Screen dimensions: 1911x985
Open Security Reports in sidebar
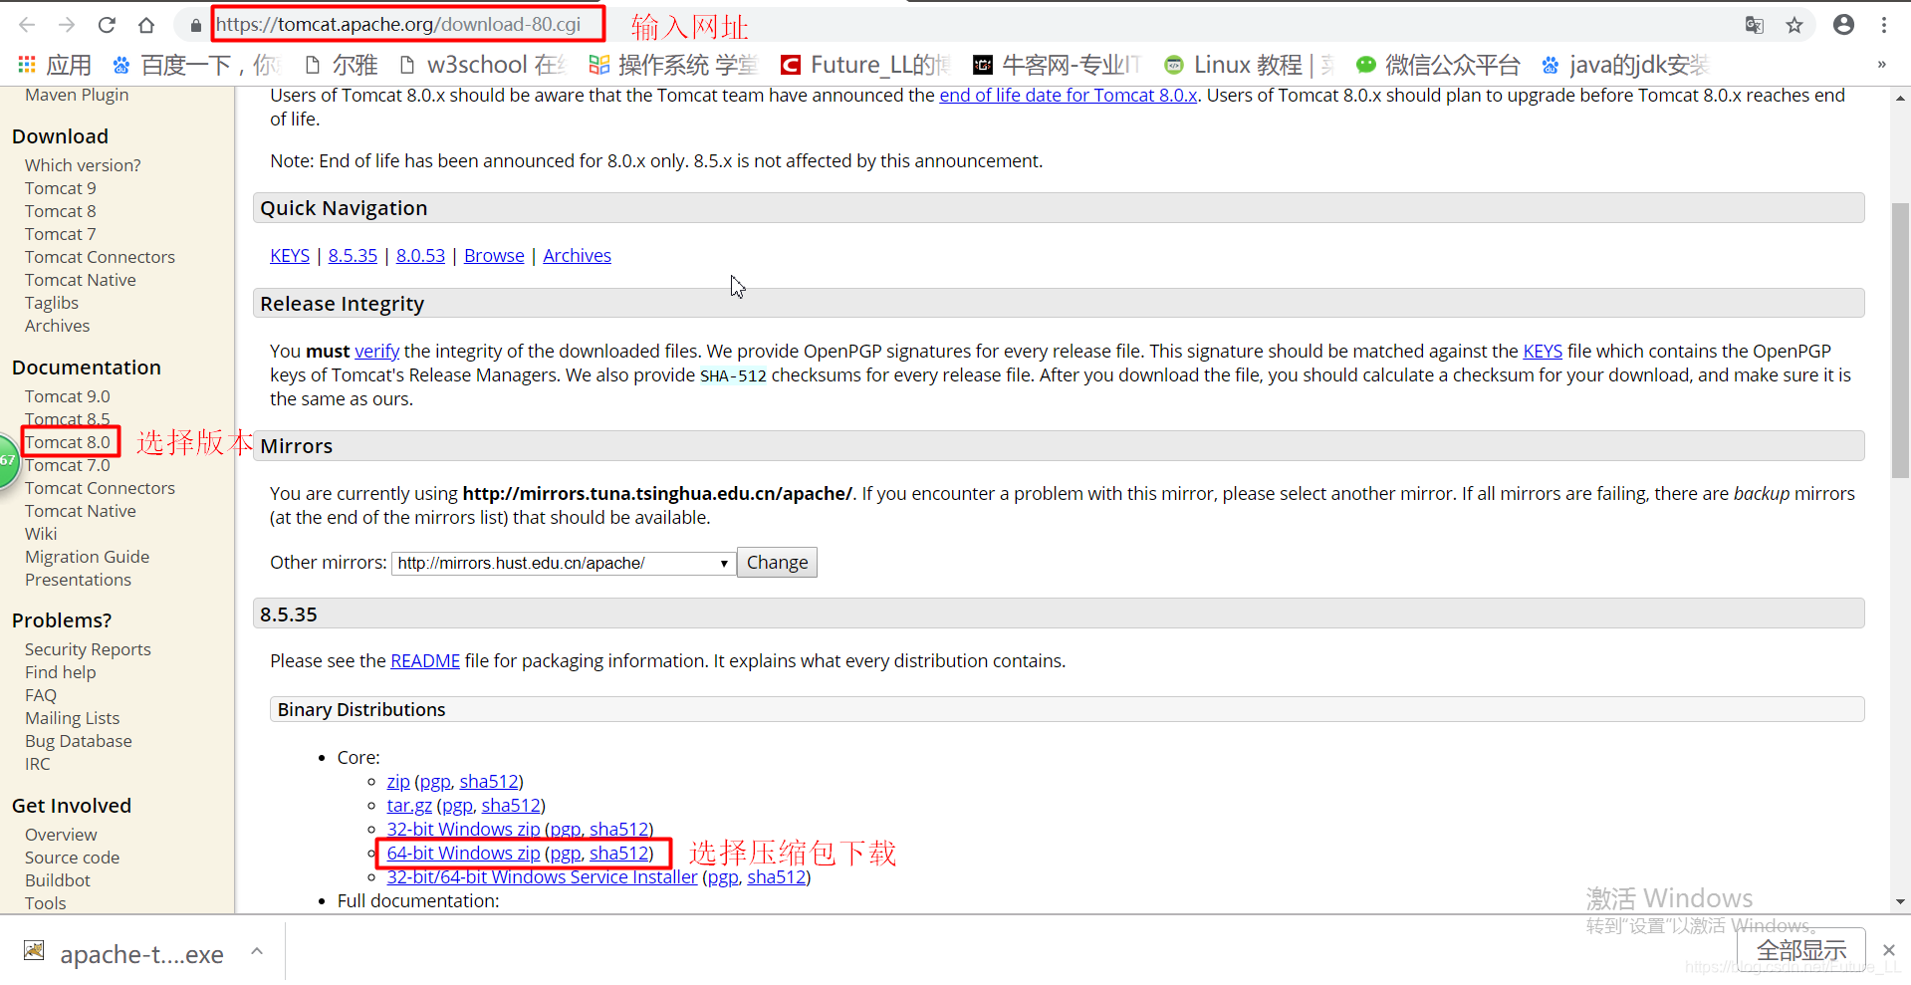88,649
